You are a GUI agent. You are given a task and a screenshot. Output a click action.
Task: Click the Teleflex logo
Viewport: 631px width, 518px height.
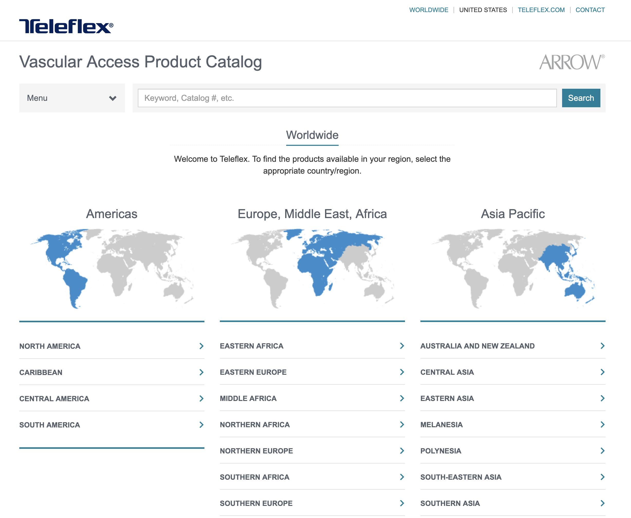click(66, 26)
